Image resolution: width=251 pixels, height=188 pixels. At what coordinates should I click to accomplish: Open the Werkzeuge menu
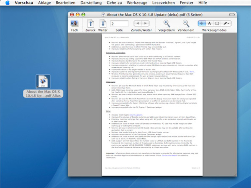(137, 3)
